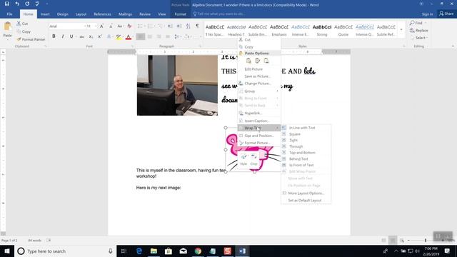The height and width of the screenshot is (257, 457).
Task: Click Replace in the Editing group
Action: (x=419, y=30)
